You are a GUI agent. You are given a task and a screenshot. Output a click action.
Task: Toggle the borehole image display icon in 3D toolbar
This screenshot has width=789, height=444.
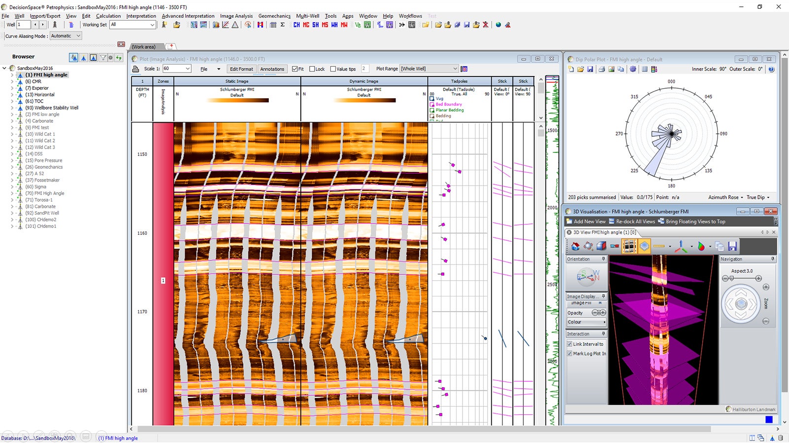pos(629,246)
